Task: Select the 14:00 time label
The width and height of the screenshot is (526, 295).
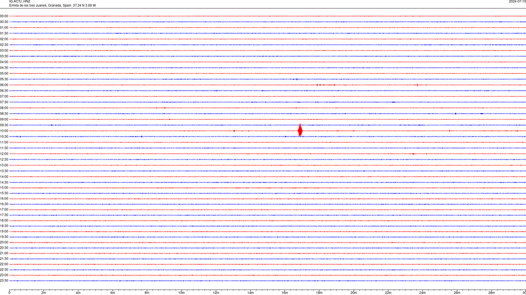Action: coord(4,176)
